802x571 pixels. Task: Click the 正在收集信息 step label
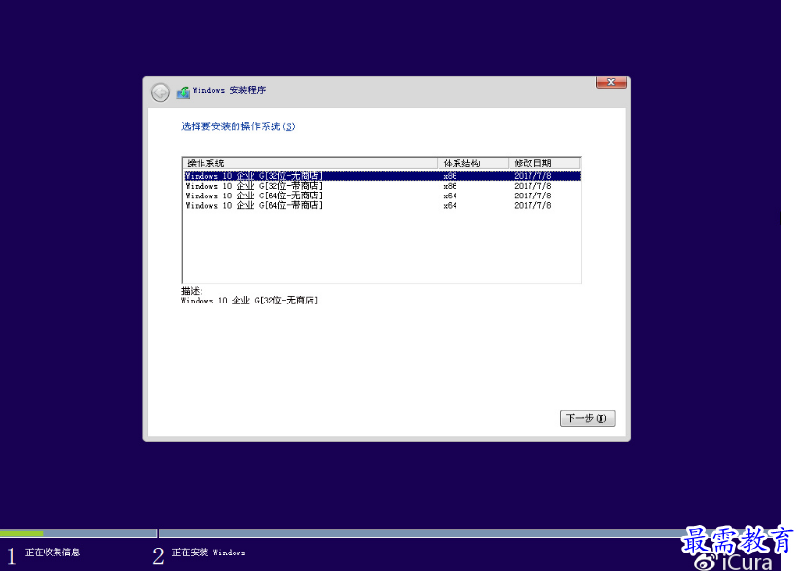click(53, 553)
